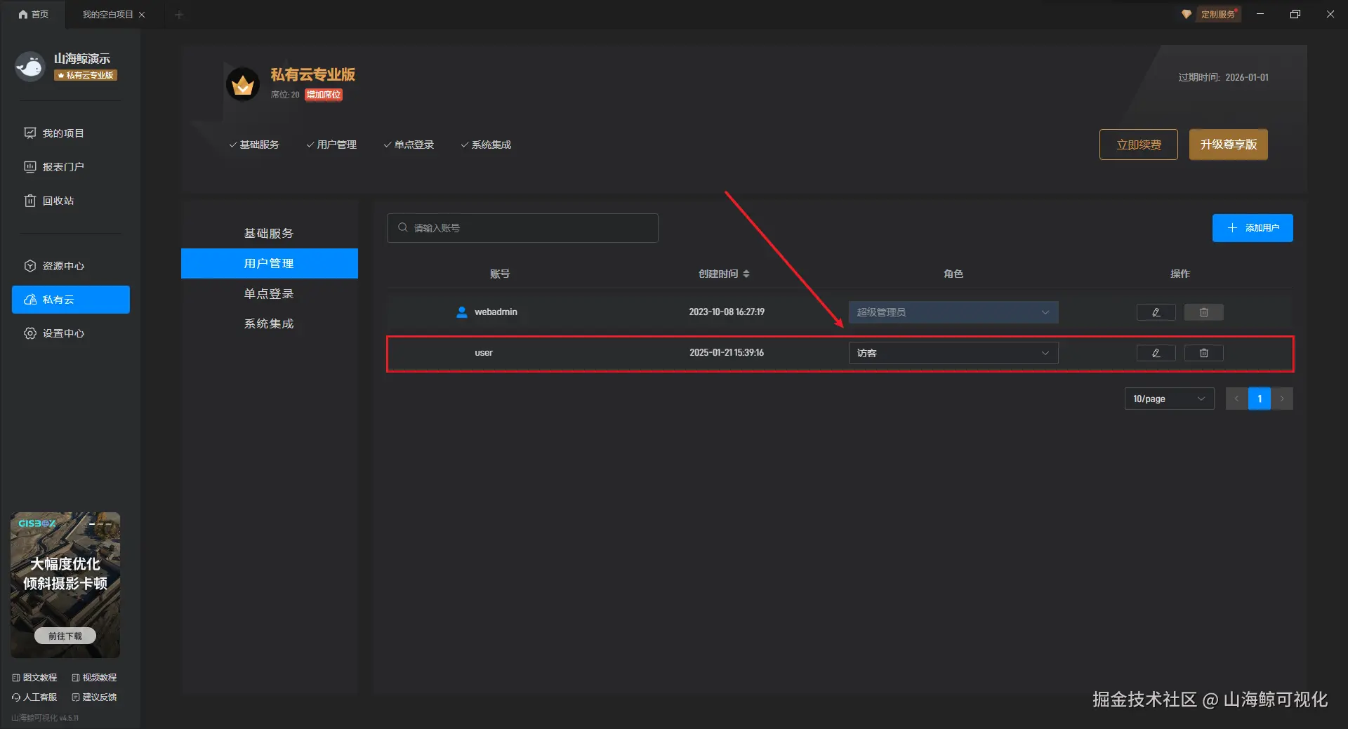Click the 私有云专业版 badge under username

click(x=86, y=75)
